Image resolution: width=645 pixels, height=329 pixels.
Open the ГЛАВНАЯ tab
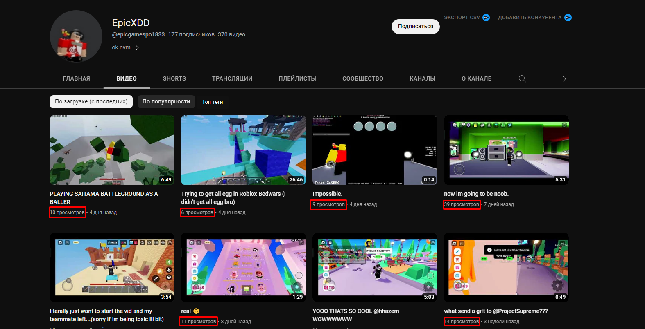point(76,78)
